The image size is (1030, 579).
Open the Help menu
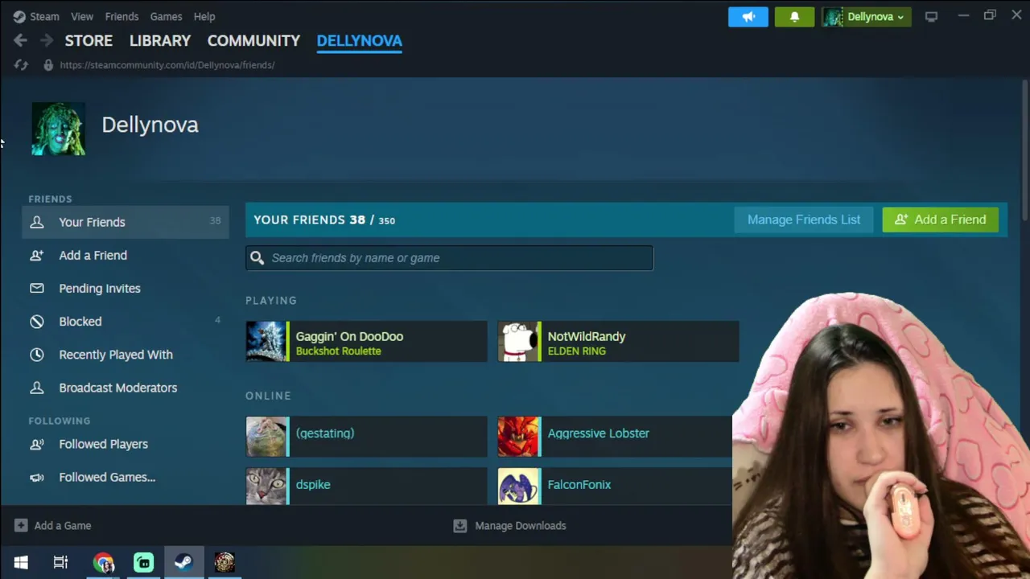point(204,16)
